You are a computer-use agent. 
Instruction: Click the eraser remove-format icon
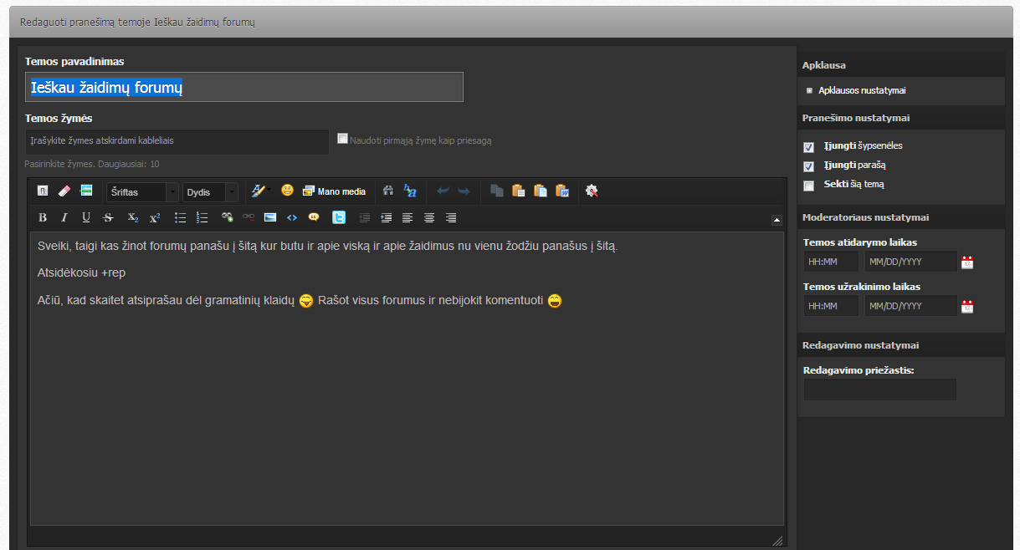click(x=64, y=191)
